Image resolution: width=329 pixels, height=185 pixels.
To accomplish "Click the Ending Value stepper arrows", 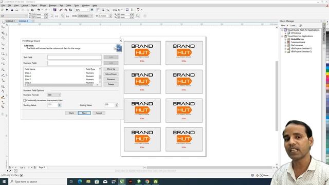I will [116, 105].
